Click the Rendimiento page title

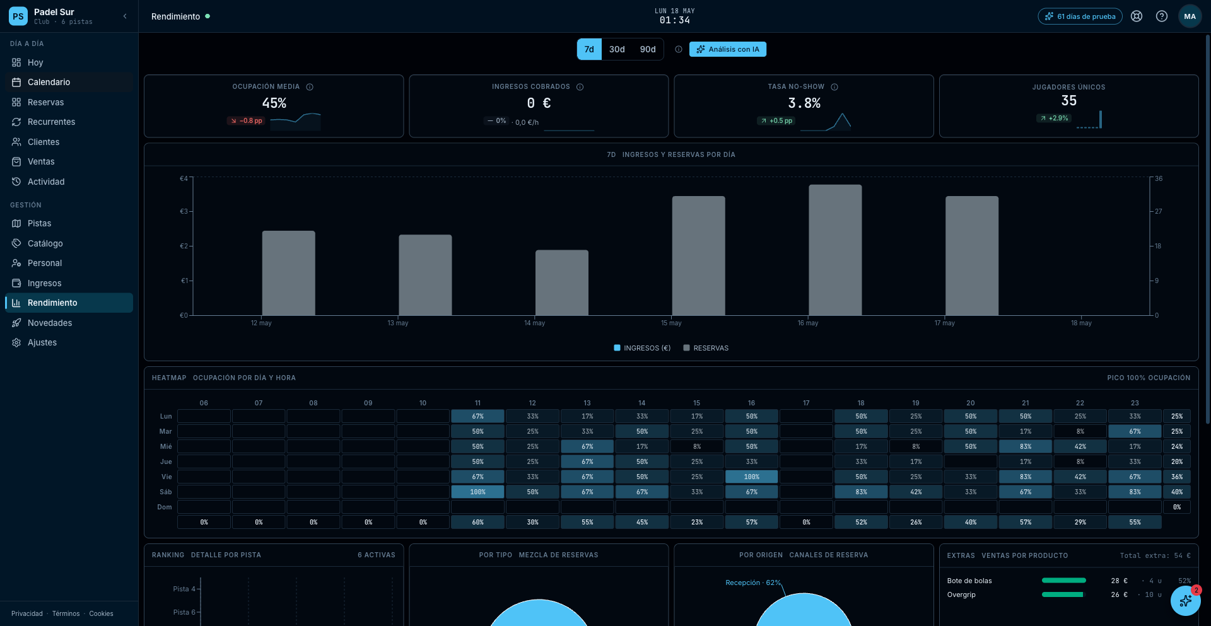coord(175,16)
